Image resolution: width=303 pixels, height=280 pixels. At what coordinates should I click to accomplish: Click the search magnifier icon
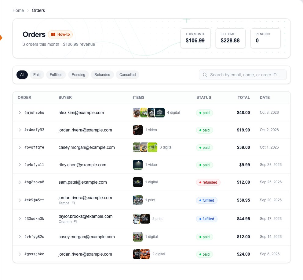(205, 75)
